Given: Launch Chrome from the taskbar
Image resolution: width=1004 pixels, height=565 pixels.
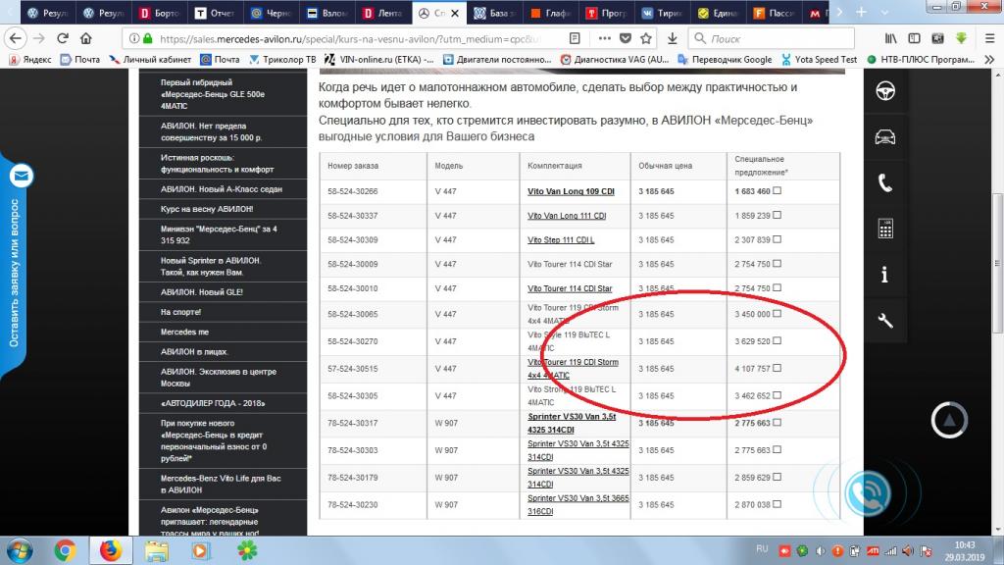Looking at the screenshot, I should [x=65, y=551].
